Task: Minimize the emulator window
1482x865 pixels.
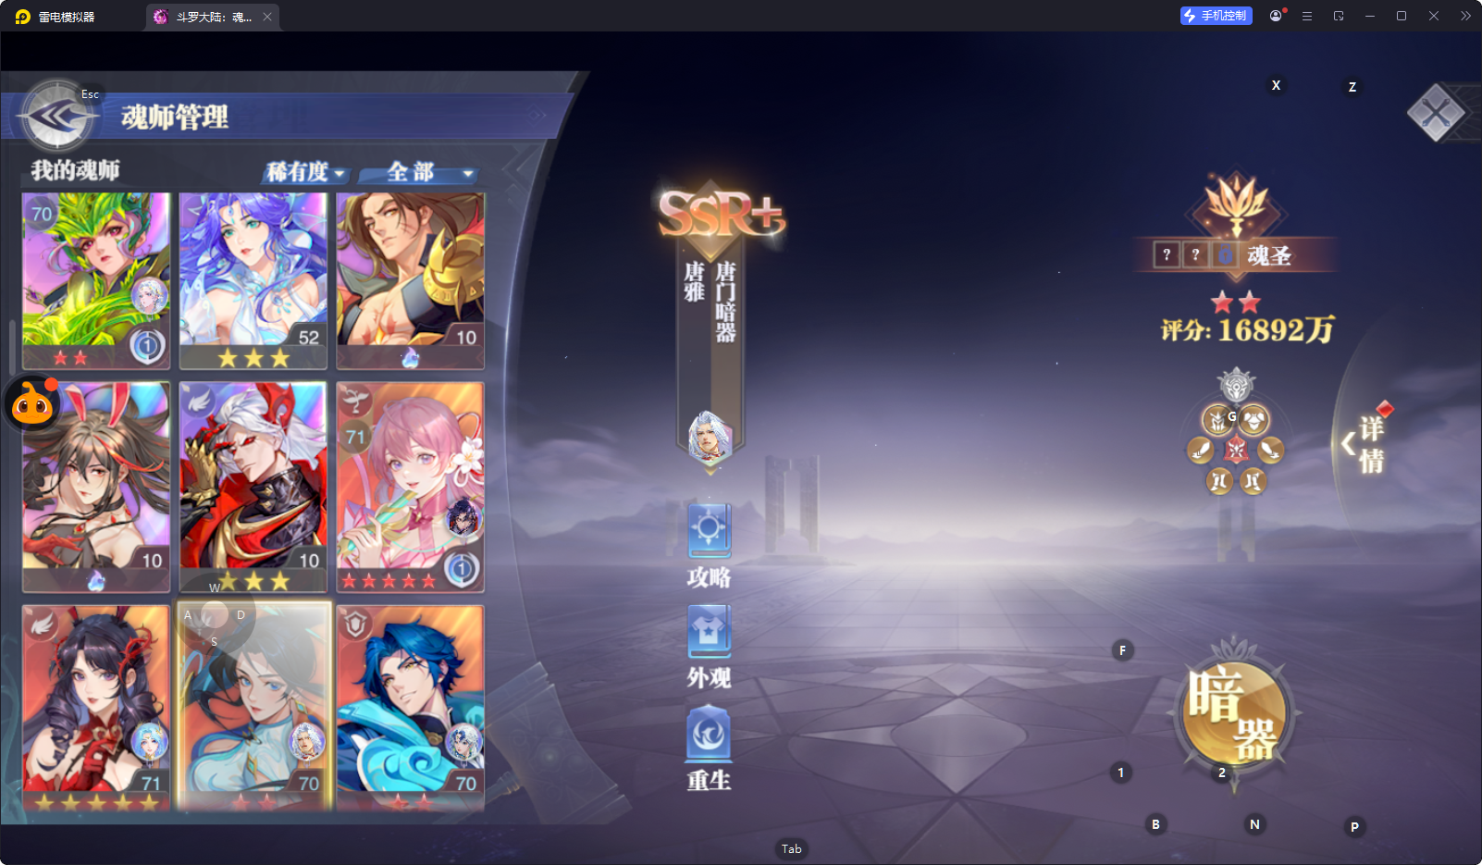Action: (1370, 16)
